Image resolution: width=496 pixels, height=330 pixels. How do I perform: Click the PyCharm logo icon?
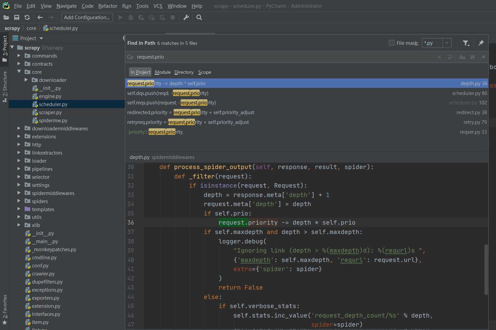6,6
